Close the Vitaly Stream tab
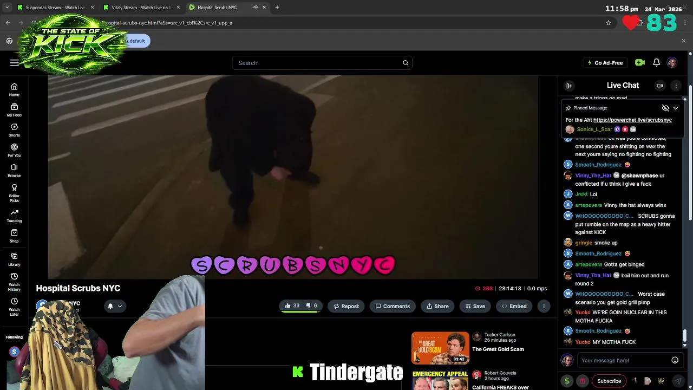 178,8
